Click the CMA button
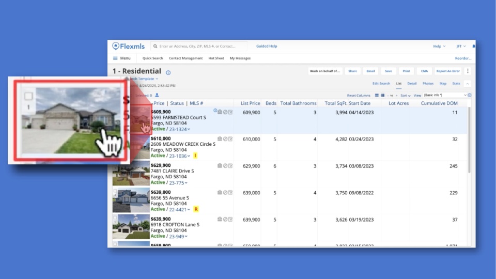The height and width of the screenshot is (279, 496). [x=424, y=71]
